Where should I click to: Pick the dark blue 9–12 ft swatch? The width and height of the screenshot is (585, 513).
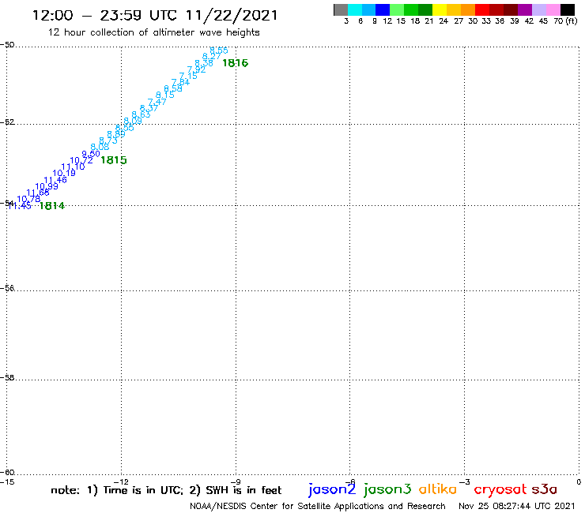383,9
